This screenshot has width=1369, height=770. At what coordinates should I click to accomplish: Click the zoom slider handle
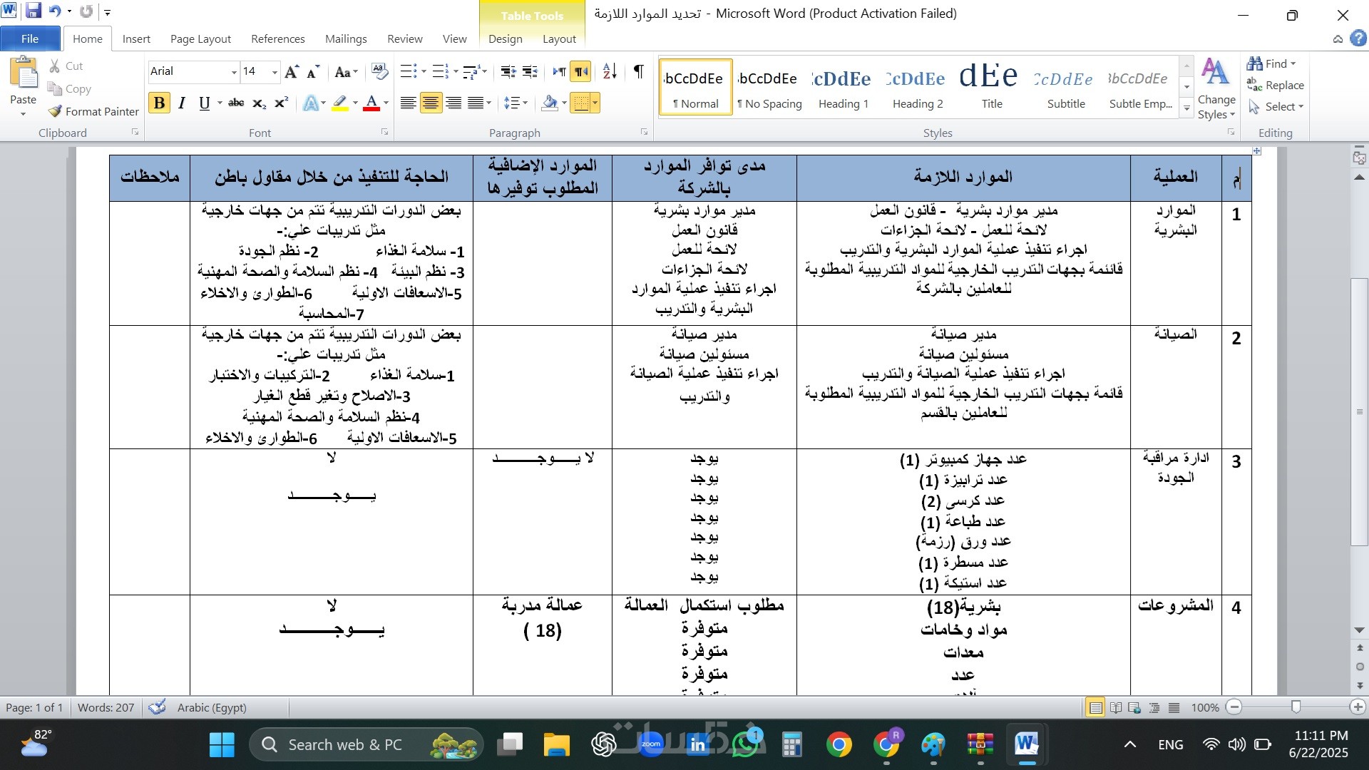(x=1296, y=707)
